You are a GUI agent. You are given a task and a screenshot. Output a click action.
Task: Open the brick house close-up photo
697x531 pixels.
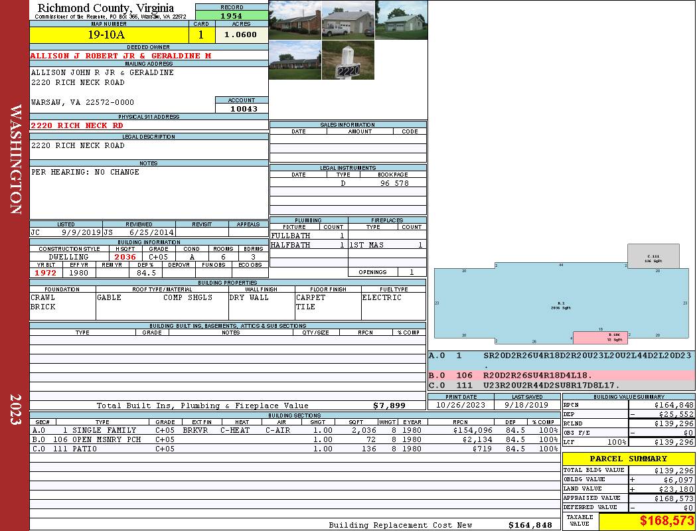click(x=295, y=20)
